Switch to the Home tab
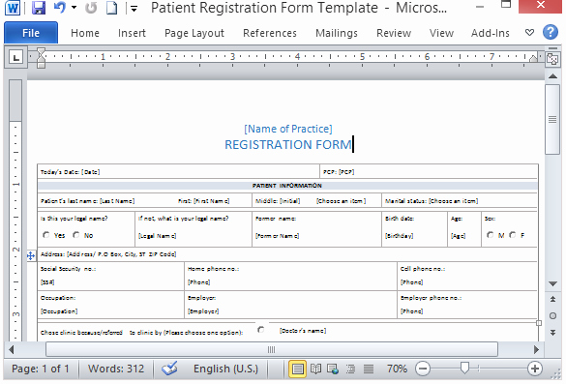 point(85,33)
